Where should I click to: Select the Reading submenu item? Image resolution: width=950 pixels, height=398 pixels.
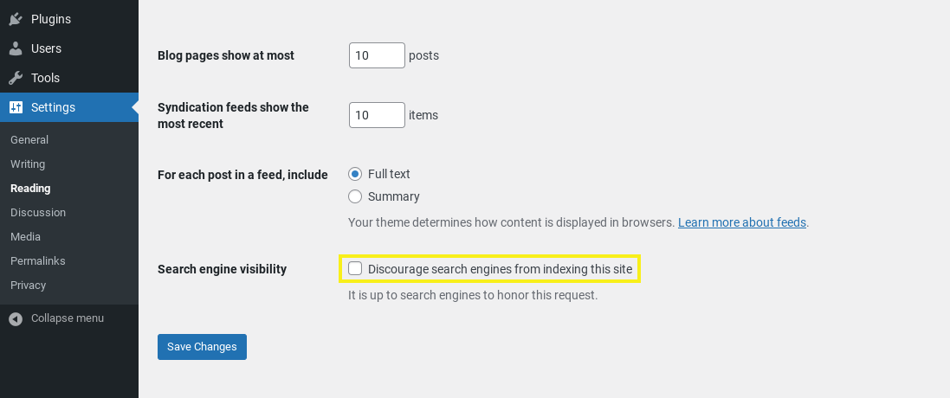click(30, 189)
